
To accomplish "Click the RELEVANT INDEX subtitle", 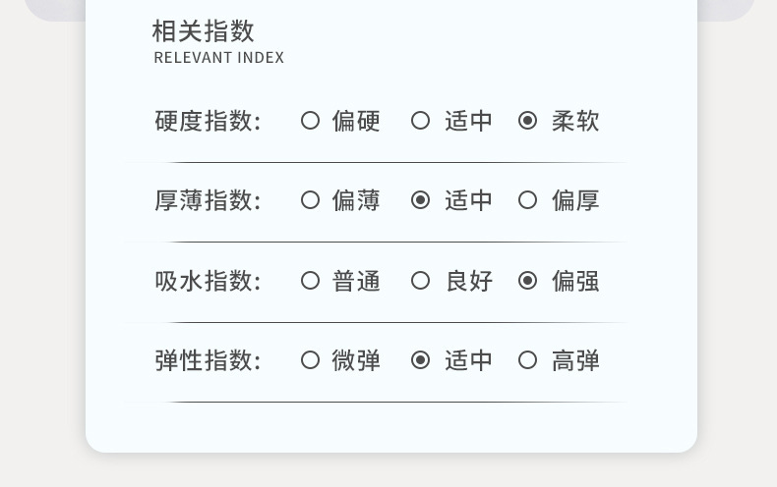I will click(x=218, y=58).
